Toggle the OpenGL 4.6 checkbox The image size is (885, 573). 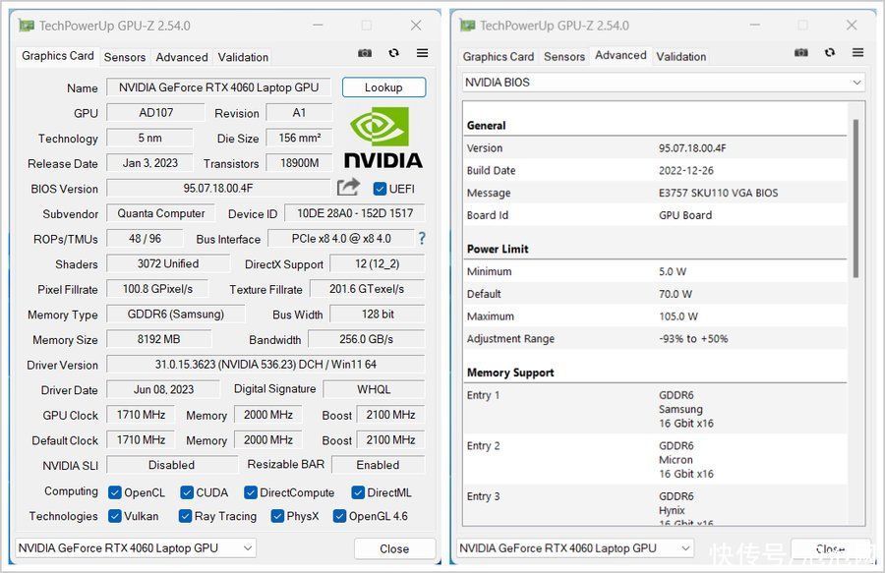(339, 516)
